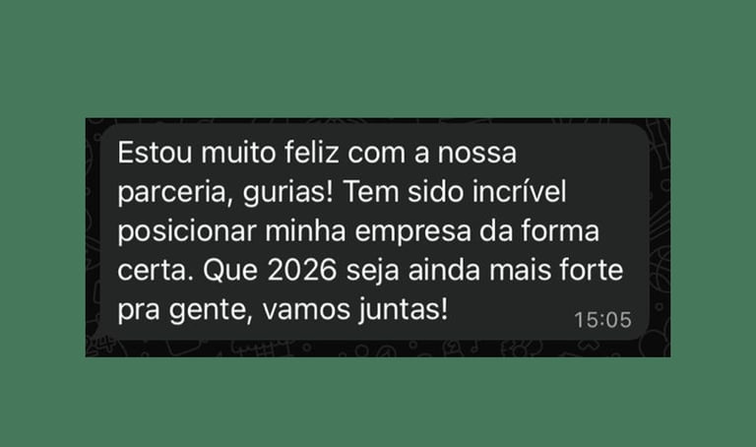Click the doodle wallpaper strip below the bubble
Image resolution: width=756 pixels, height=447 pixels.
pyautogui.click(x=378, y=349)
